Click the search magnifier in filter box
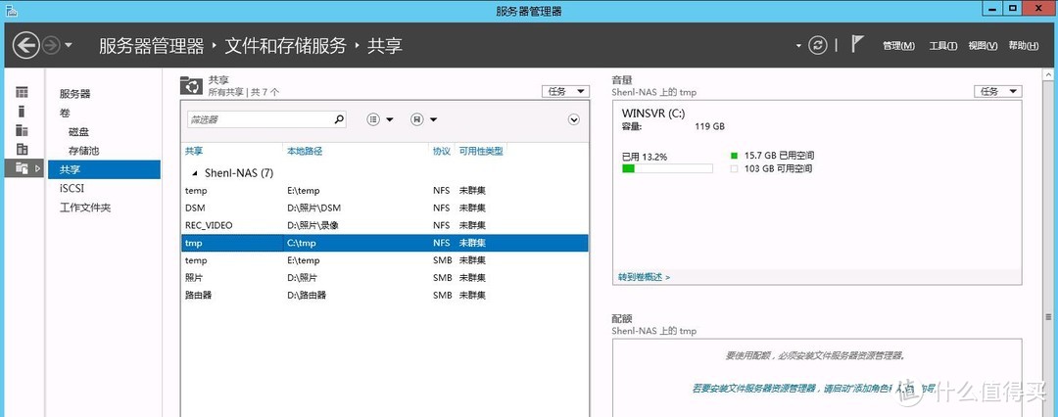The height and width of the screenshot is (417, 1058). tap(339, 119)
